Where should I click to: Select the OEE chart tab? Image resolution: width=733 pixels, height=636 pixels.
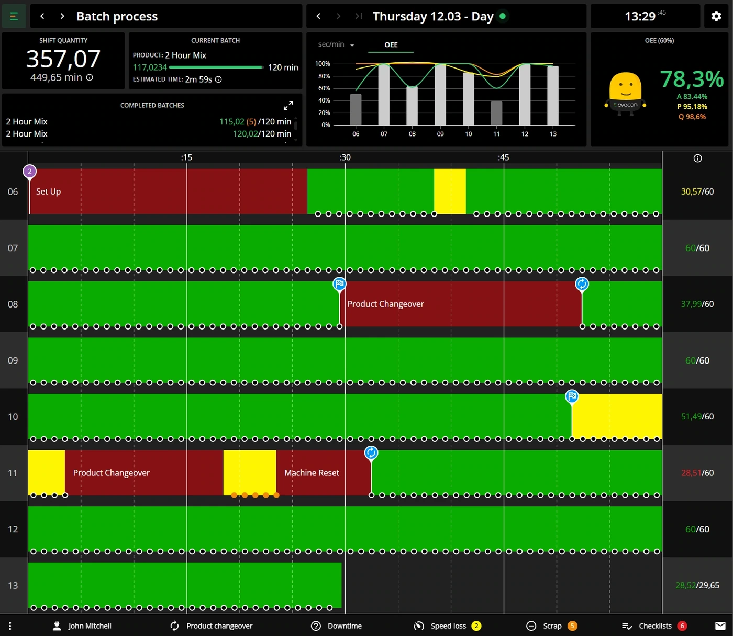[391, 45]
